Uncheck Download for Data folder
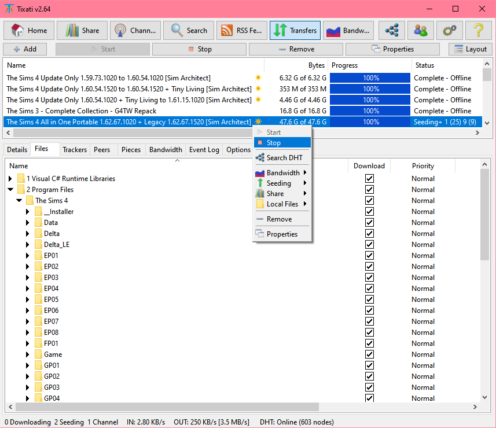The image size is (496, 428). (x=369, y=222)
